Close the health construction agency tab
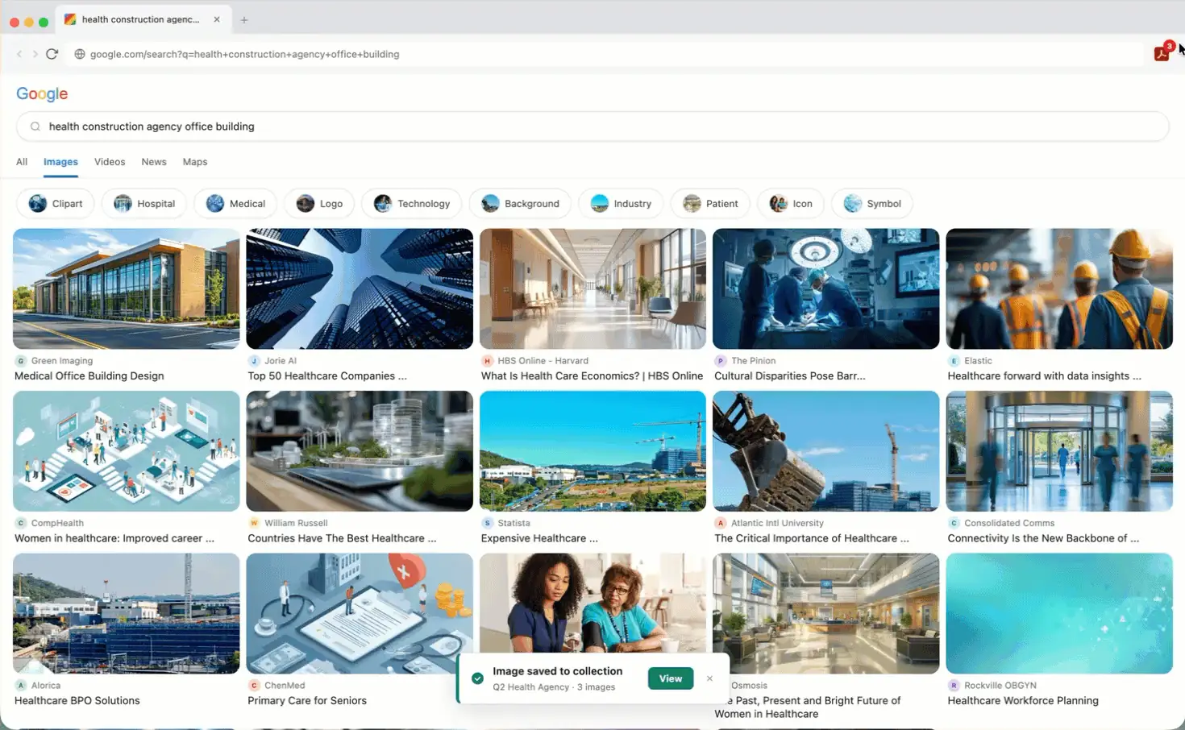Viewport: 1185px width, 730px height. (217, 19)
